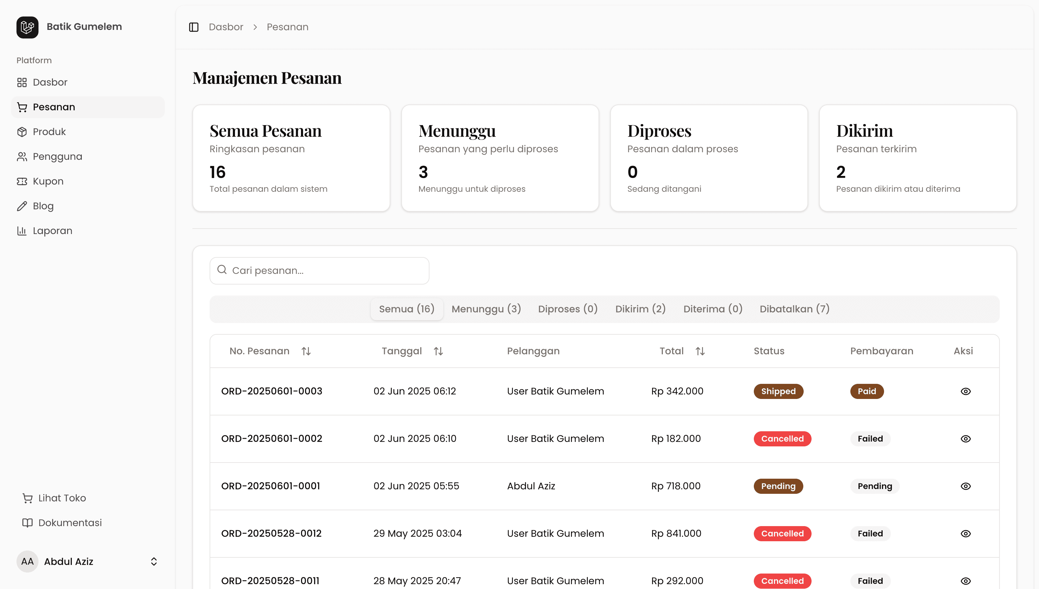Click total Rp 718.000
Screen dimensions: 1039x589
coord(676,486)
